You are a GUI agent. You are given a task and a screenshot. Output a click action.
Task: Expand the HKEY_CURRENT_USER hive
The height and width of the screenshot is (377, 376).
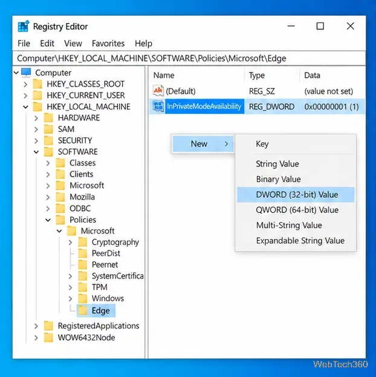(x=25, y=96)
